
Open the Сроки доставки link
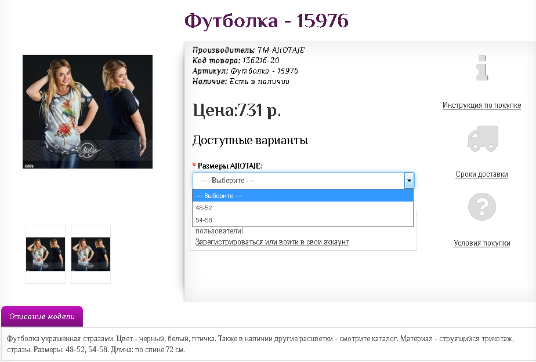point(481,174)
